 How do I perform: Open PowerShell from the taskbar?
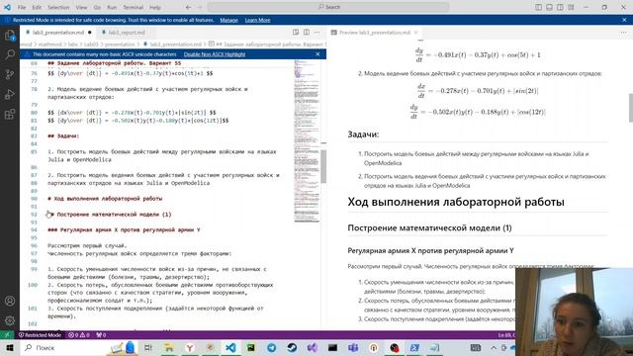tap(414, 347)
